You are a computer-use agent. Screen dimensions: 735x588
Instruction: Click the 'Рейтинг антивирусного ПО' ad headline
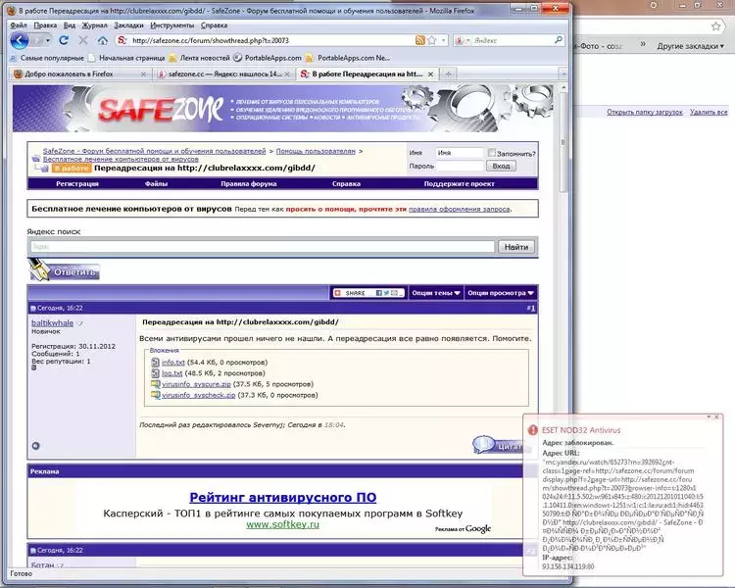pos(282,497)
